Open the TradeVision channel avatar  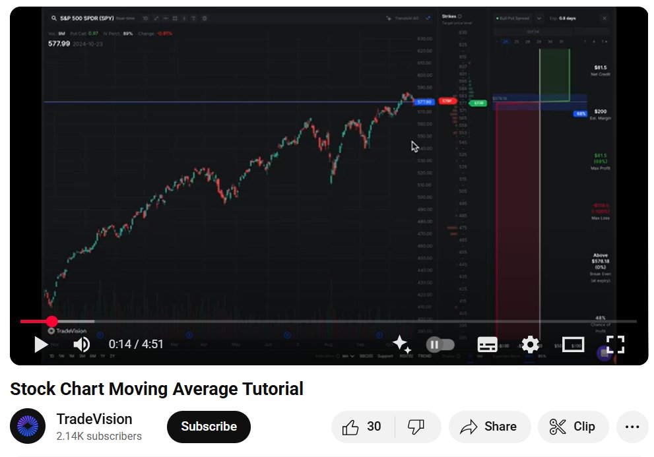pos(28,426)
